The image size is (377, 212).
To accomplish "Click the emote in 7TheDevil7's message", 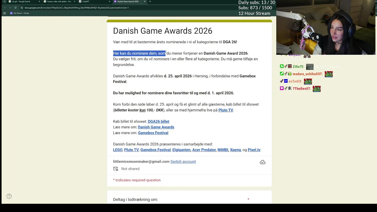I will point(317,89).
